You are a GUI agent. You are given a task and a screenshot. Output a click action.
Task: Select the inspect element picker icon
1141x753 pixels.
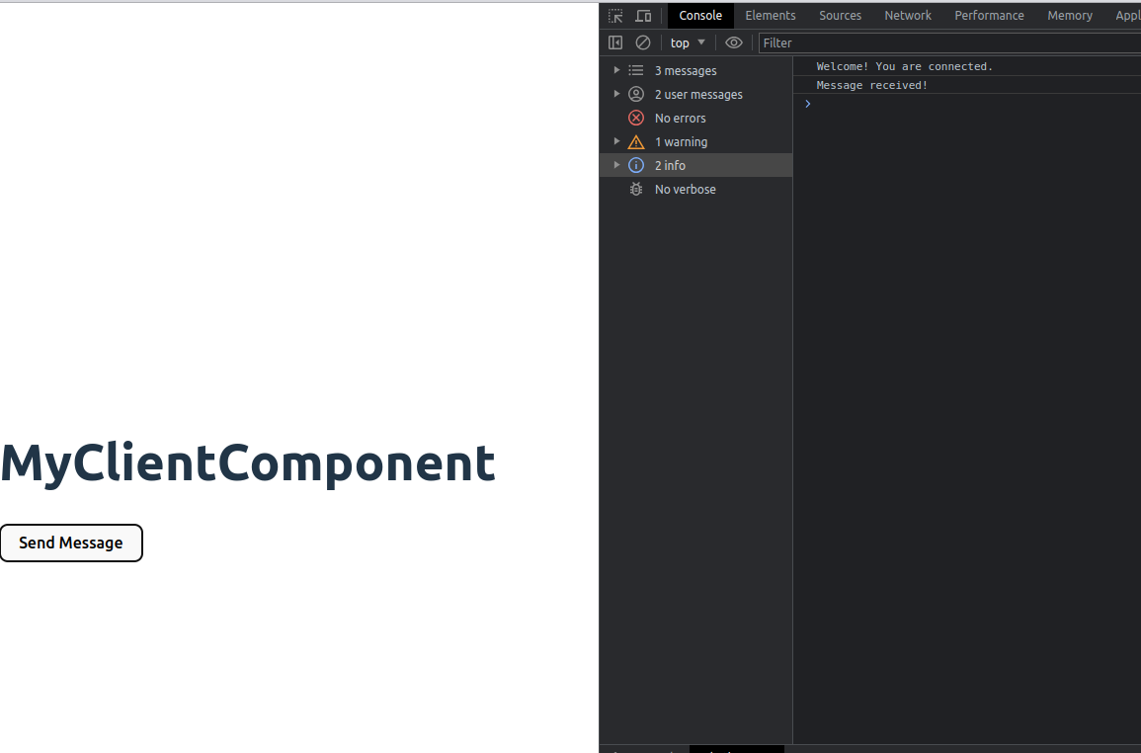pos(615,15)
